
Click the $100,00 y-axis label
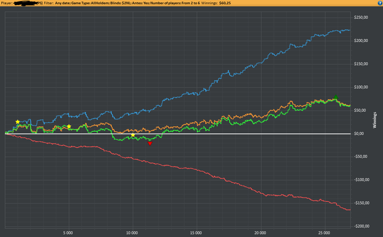pos(361,87)
